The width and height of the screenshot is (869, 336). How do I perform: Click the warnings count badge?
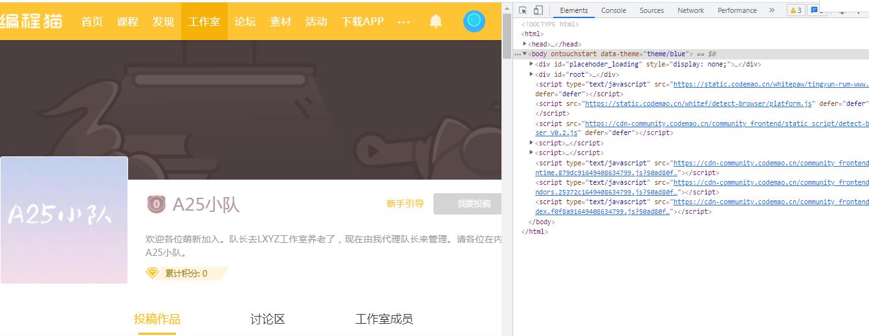[796, 10]
